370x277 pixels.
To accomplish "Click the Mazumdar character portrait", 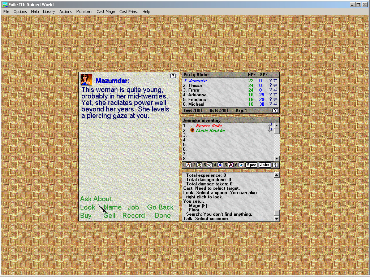I will click(x=86, y=80).
